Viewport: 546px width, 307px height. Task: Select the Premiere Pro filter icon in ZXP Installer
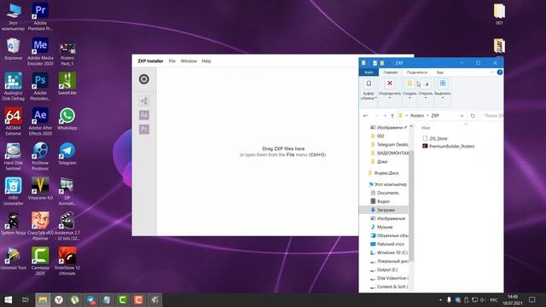click(144, 129)
